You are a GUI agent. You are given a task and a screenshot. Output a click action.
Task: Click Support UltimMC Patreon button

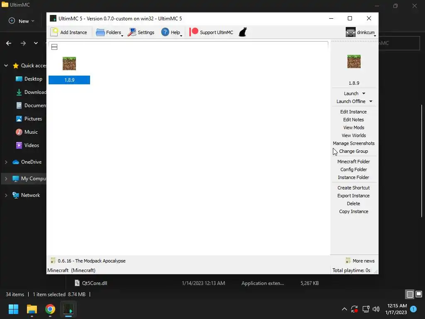point(211,32)
